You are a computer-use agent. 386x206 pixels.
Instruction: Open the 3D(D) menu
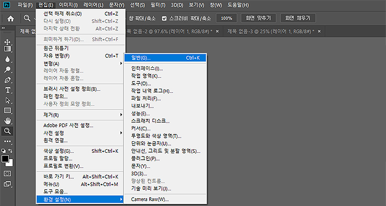tap(177, 5)
